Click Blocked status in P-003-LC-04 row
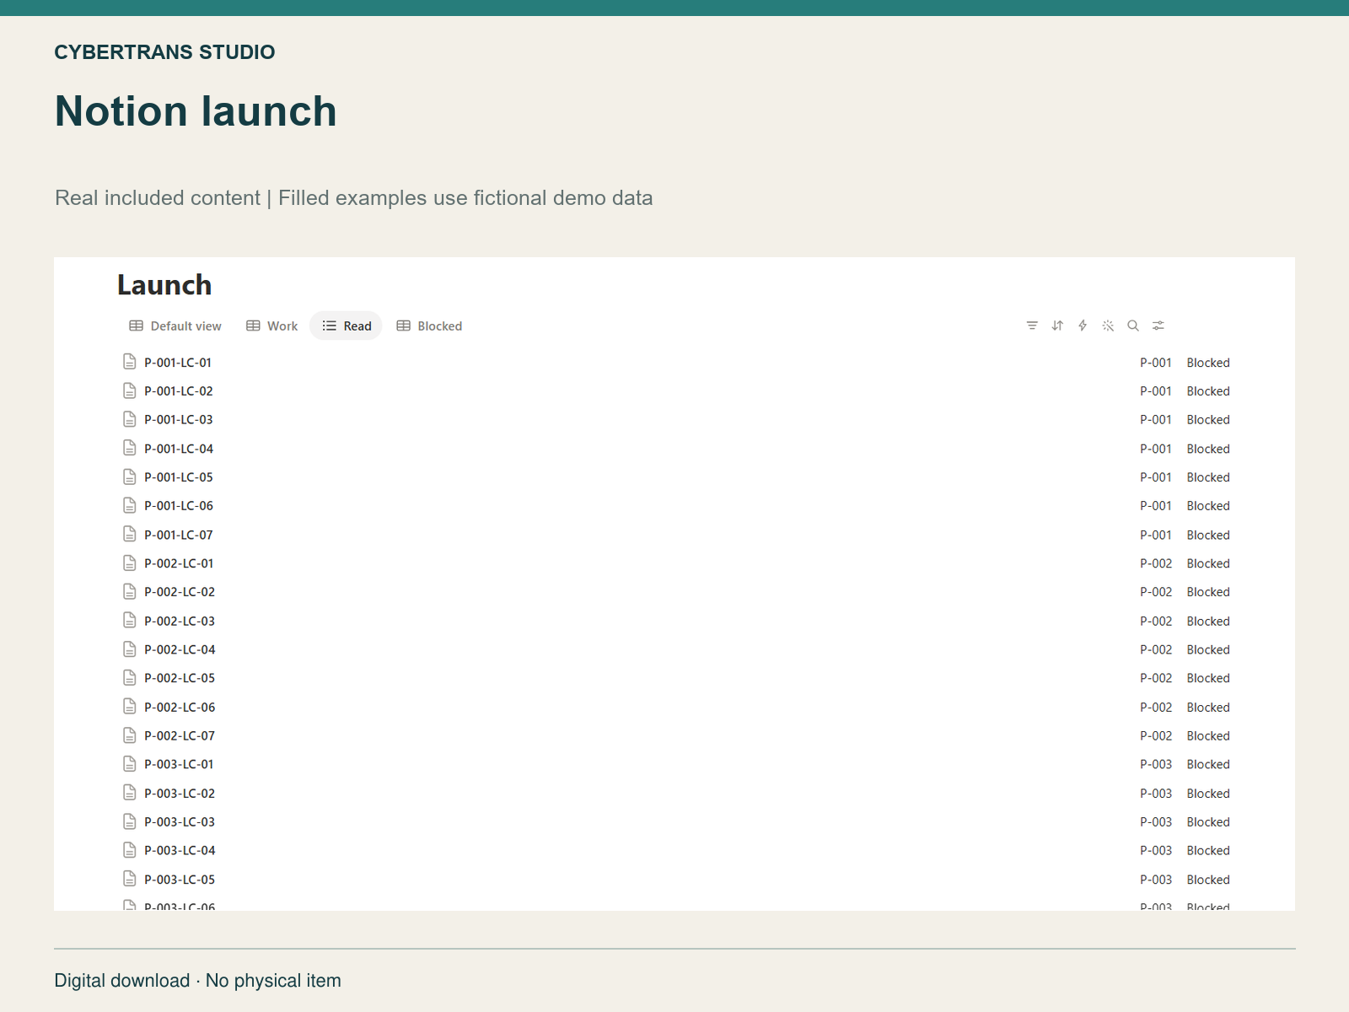Viewport: 1349px width, 1012px height. (x=1208, y=850)
